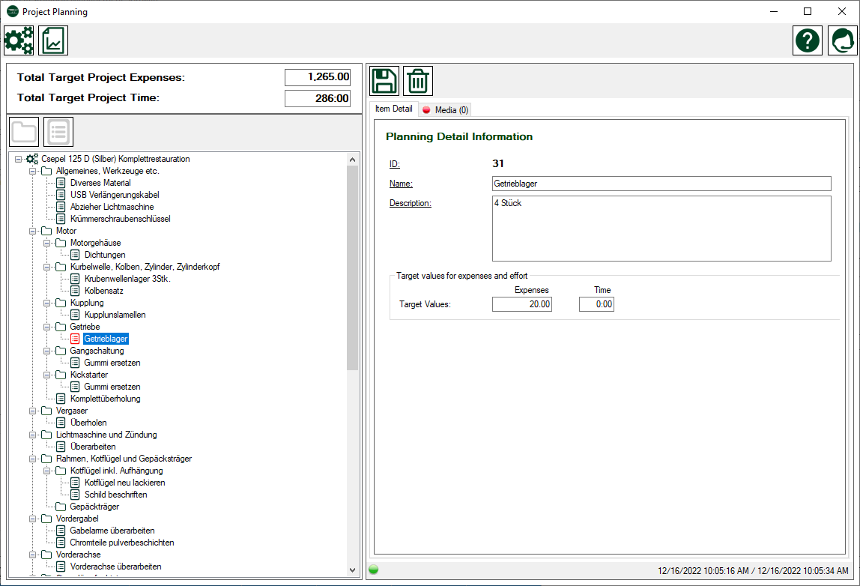
Task: Add new list item using list icon
Action: 58,132
